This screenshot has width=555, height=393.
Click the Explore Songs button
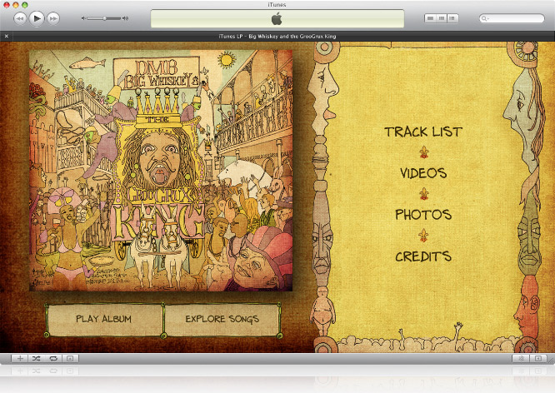tap(222, 319)
